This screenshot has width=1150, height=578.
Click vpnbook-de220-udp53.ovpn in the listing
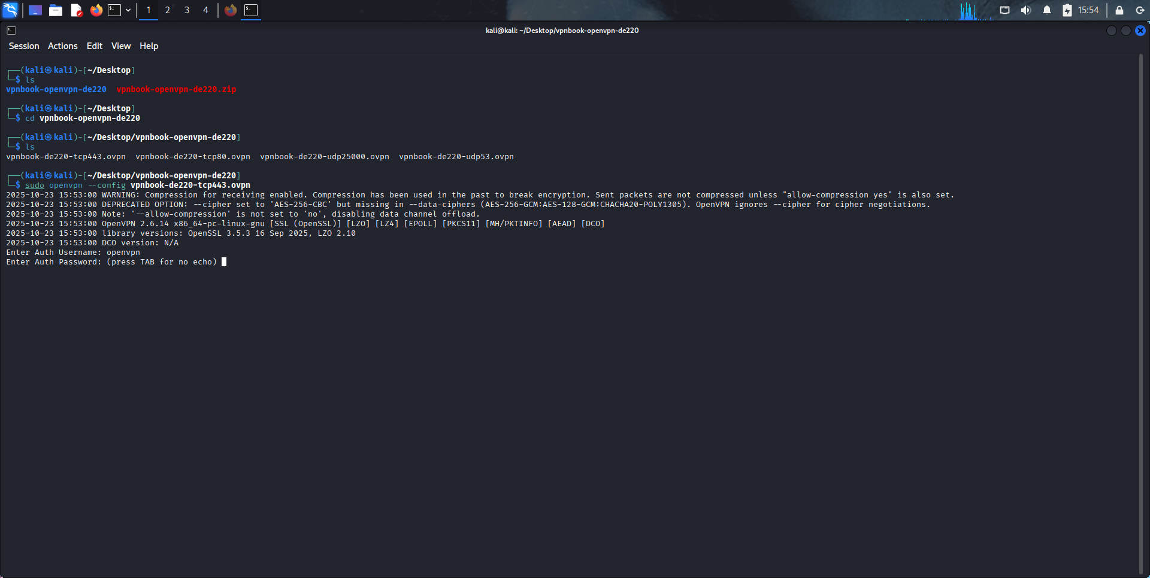tap(456, 157)
